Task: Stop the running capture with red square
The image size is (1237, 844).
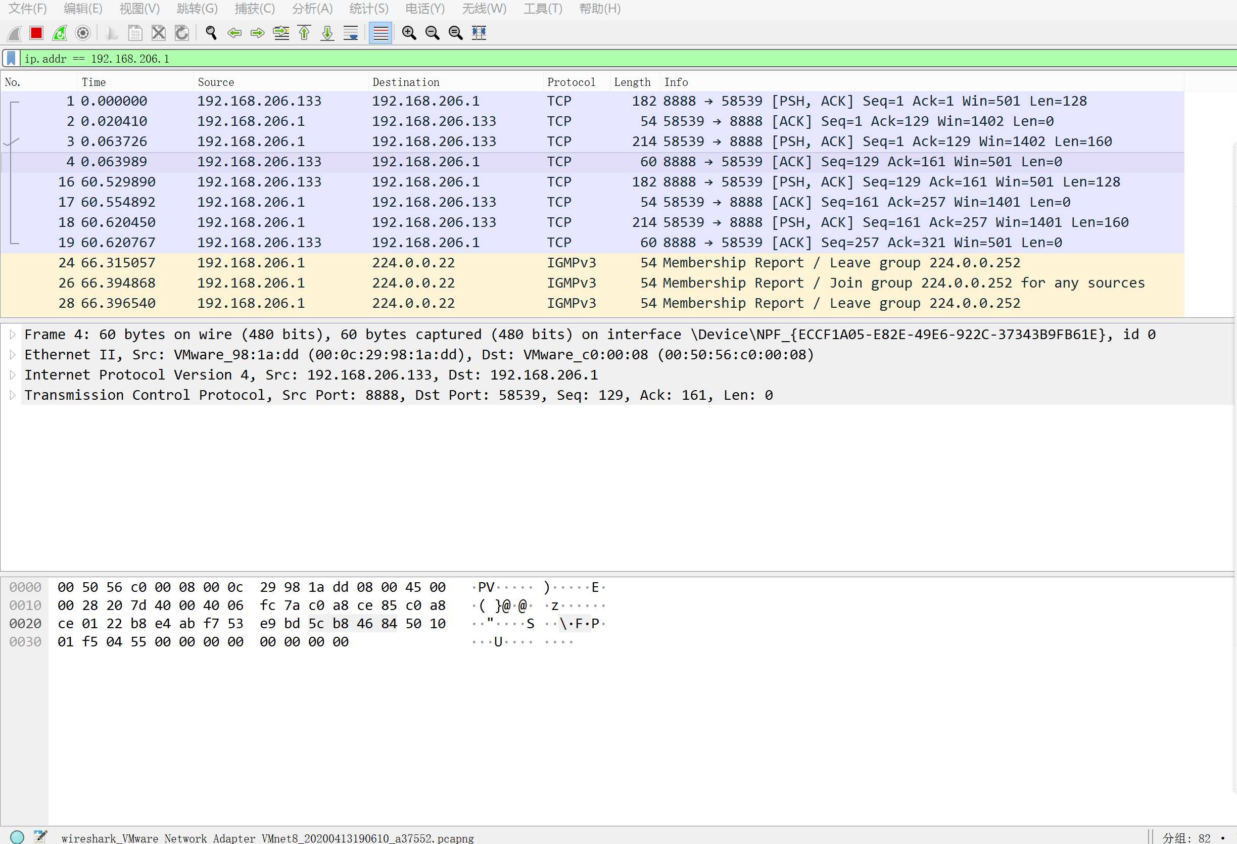Action: click(36, 33)
